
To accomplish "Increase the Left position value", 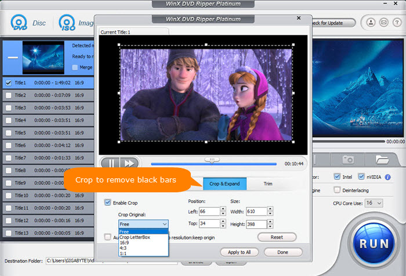I will [223, 209].
